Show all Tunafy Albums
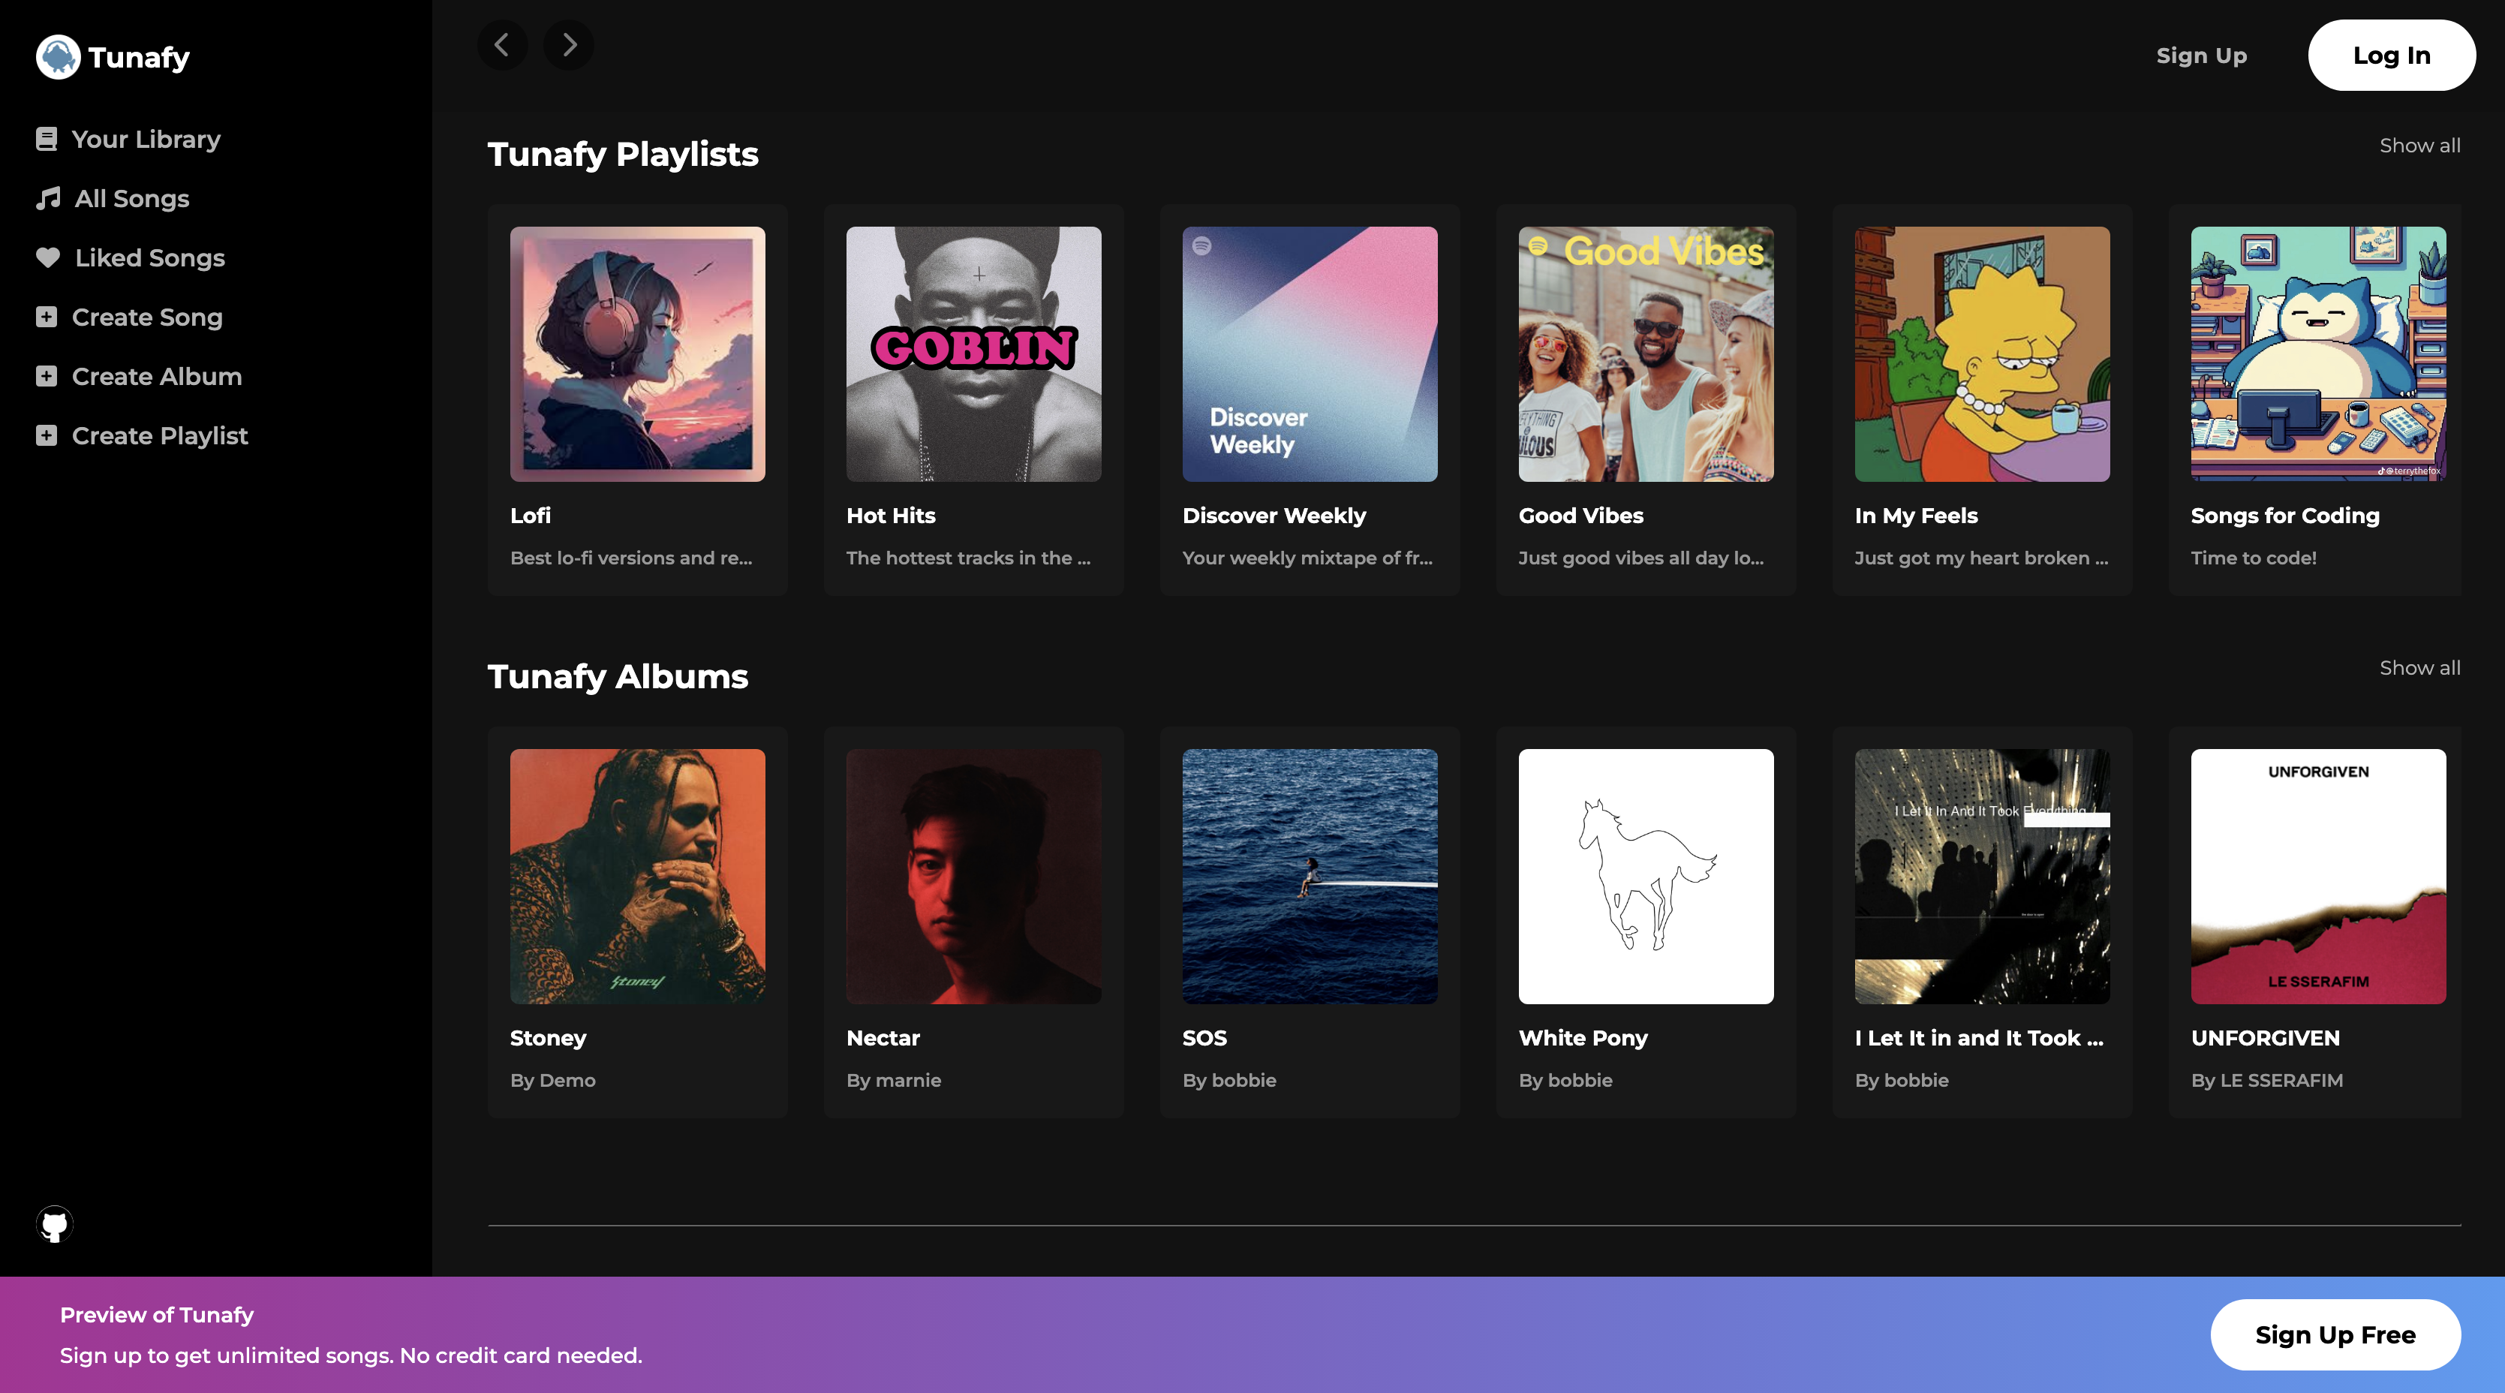 [2419, 668]
